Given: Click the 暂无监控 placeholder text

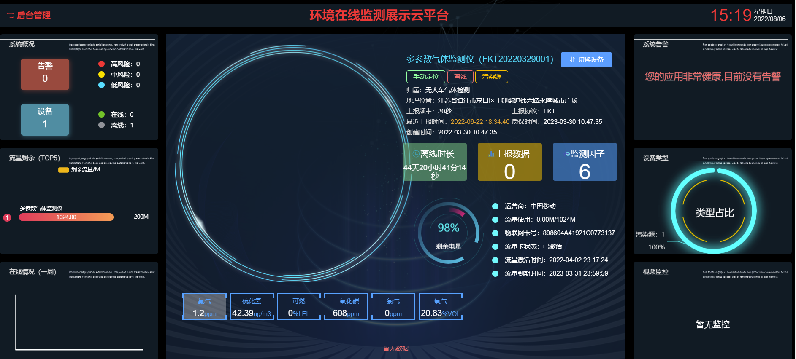Looking at the screenshot, I should (712, 324).
